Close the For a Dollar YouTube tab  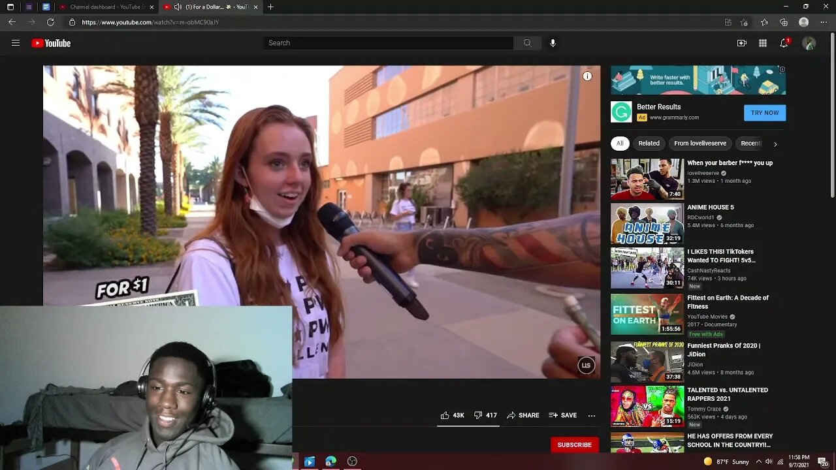255,7
